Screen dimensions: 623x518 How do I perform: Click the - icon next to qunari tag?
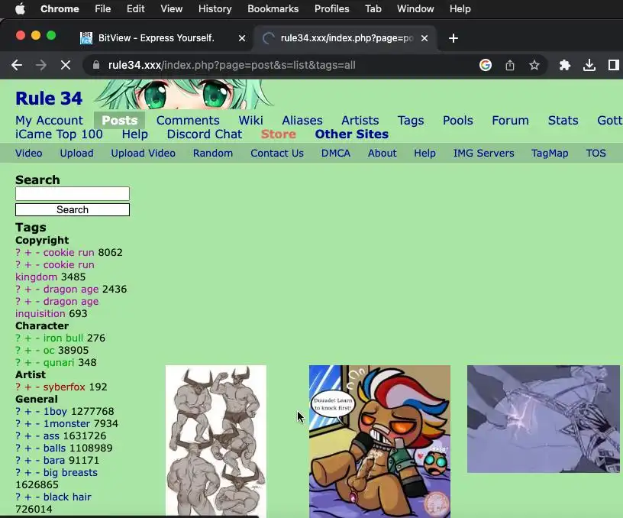(37, 363)
